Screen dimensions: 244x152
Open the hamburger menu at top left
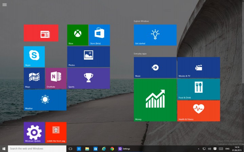click(4, 5)
